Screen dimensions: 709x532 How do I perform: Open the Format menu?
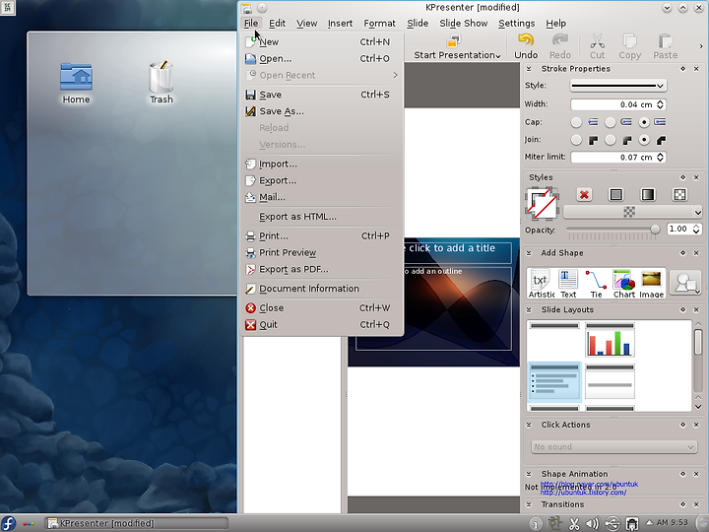pyautogui.click(x=379, y=23)
